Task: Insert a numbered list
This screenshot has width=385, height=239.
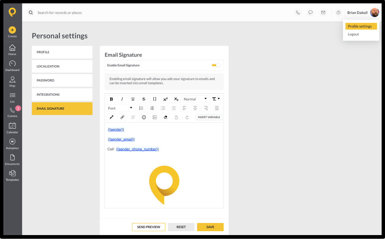Action: 152,108
